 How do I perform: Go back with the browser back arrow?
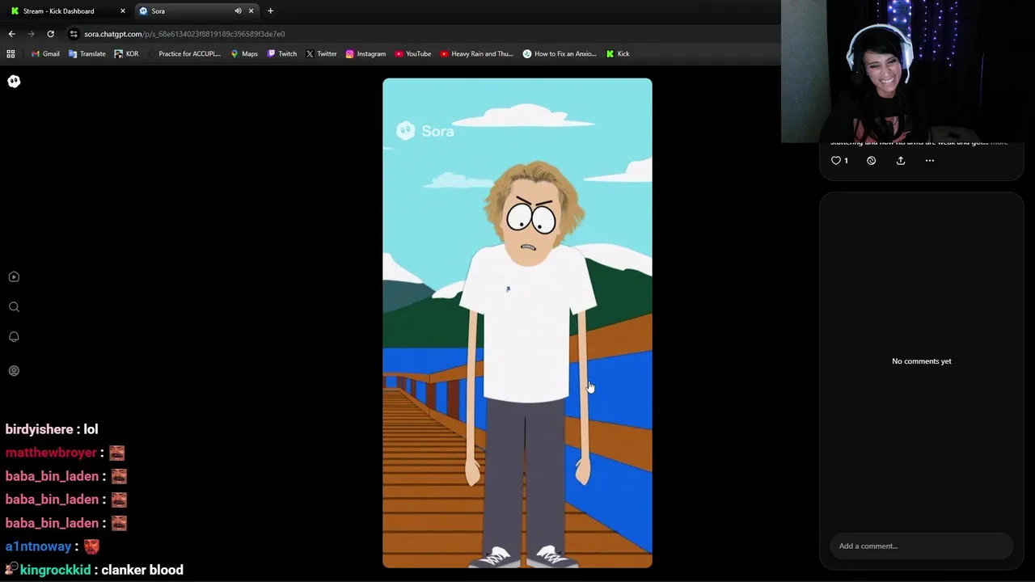click(x=11, y=34)
